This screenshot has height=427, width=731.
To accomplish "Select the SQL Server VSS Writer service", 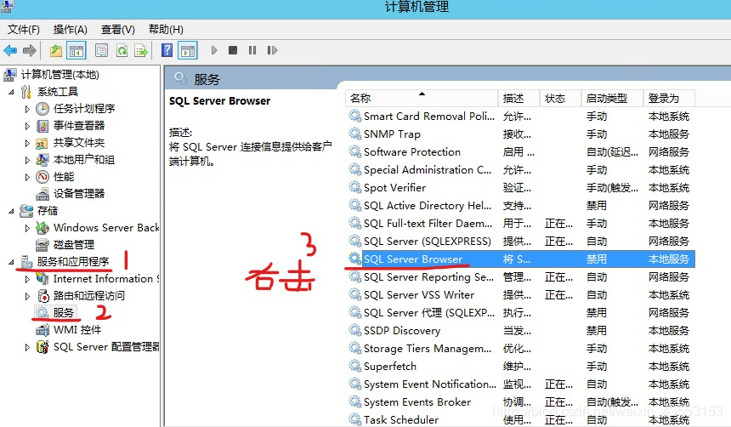I will point(419,295).
